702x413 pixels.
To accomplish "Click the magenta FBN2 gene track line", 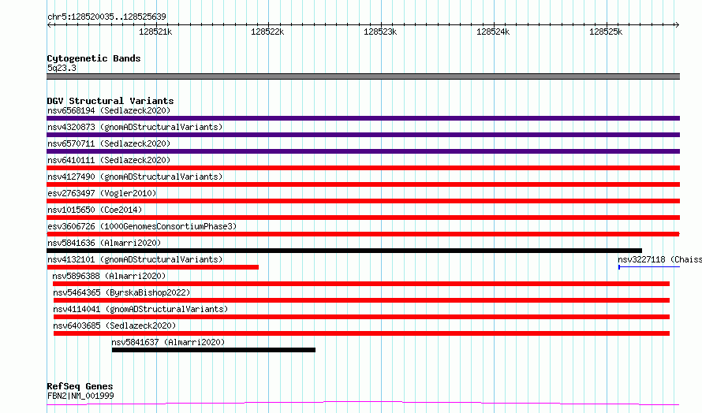I will 363,404.
